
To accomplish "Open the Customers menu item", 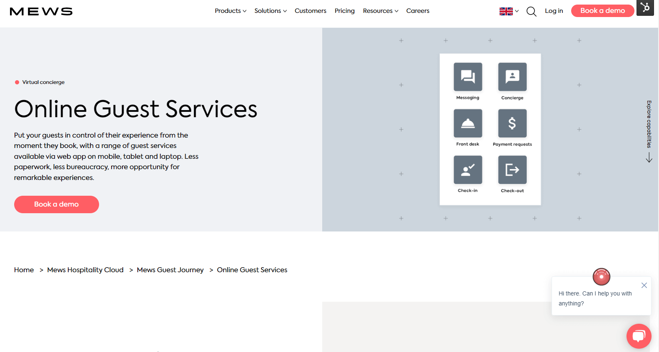I will point(310,11).
